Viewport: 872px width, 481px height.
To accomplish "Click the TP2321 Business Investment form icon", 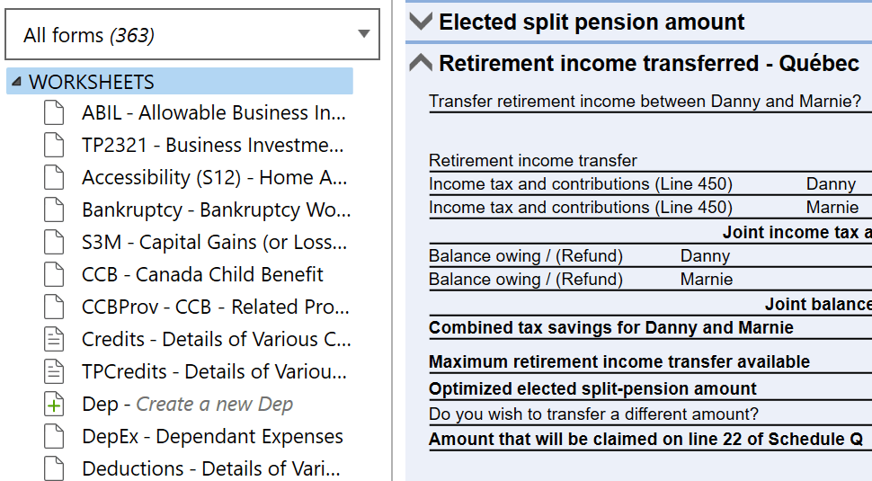I will [54, 145].
